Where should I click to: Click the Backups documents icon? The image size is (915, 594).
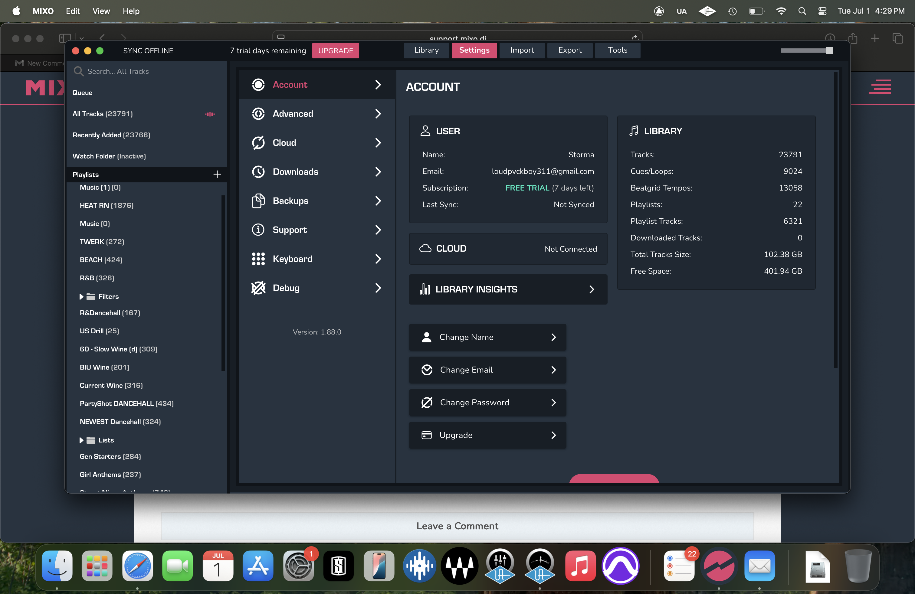coord(258,201)
